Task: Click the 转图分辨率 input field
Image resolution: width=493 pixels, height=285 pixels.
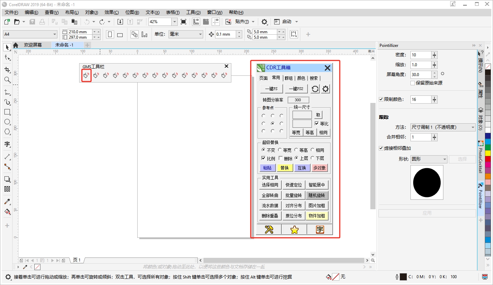Action: point(298,100)
